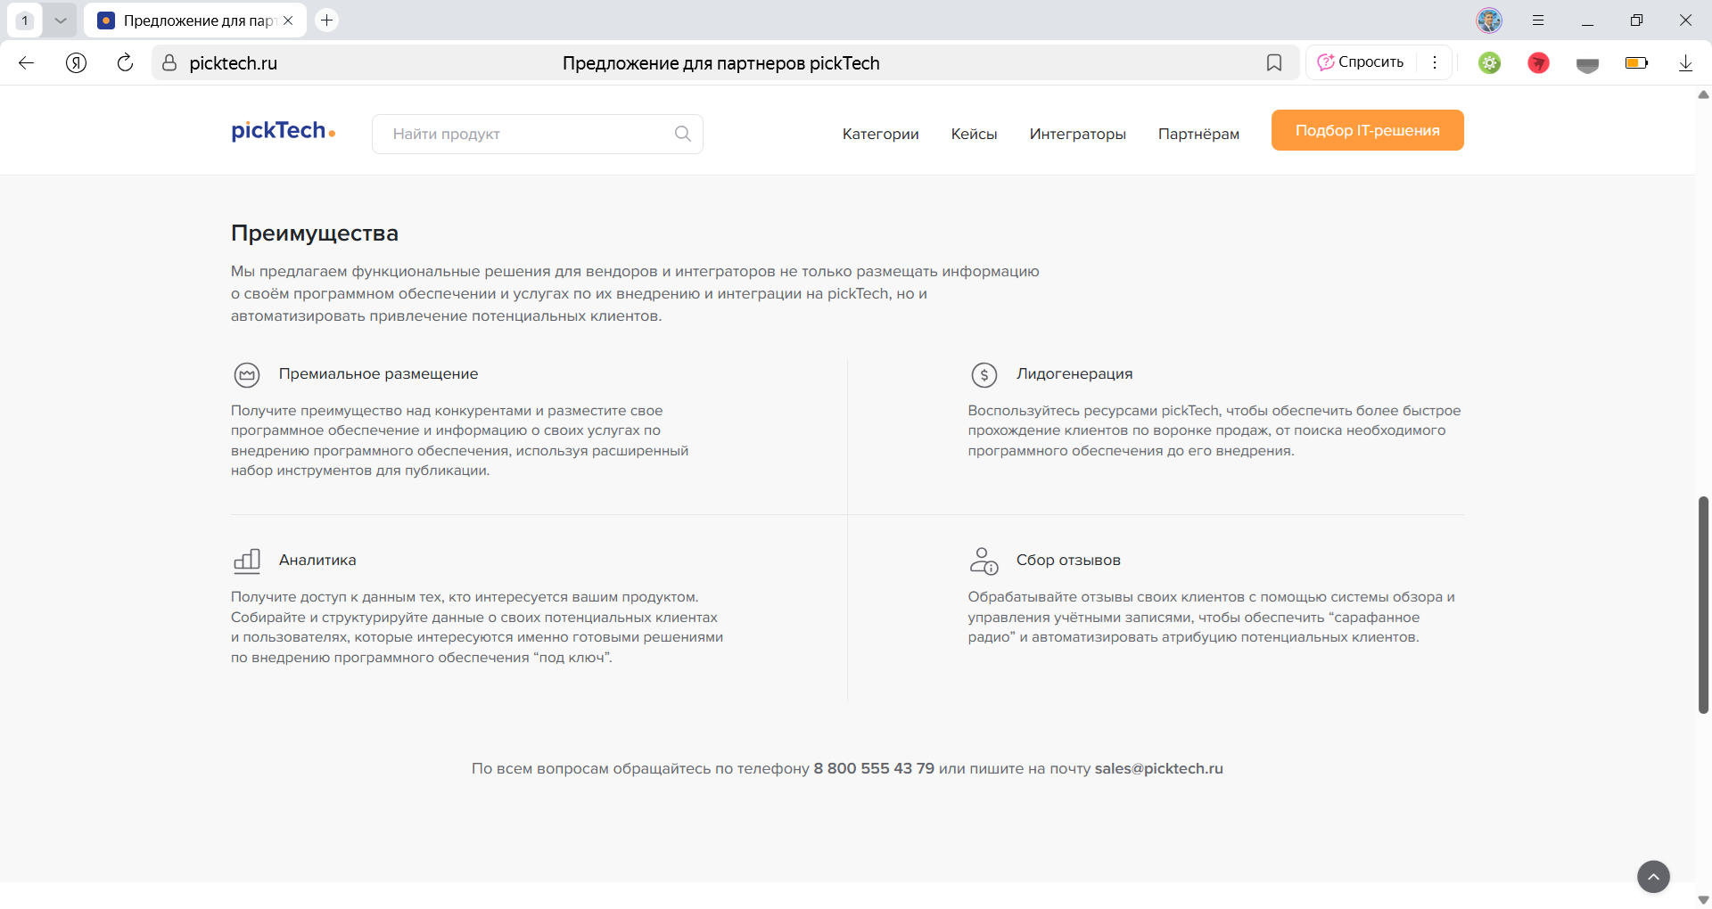Click the green gear extension icon

click(x=1489, y=62)
